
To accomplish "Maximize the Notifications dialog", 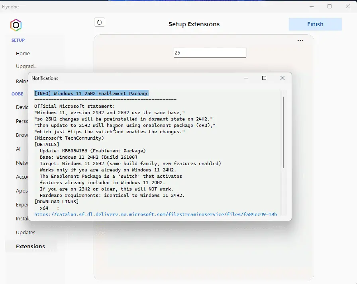I will pos(264,78).
